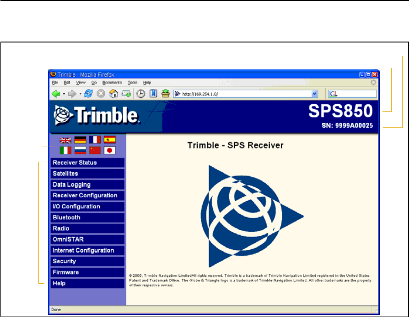Minimize the Firefox window
The image size is (409, 317).
coord(362,74)
